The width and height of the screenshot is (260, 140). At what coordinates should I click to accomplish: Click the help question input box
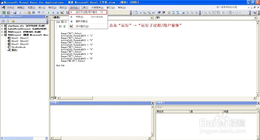(232, 7)
